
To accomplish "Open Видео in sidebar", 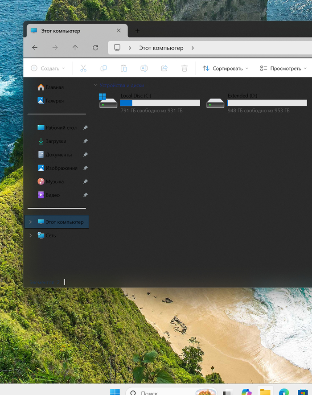I will click(49, 195).
